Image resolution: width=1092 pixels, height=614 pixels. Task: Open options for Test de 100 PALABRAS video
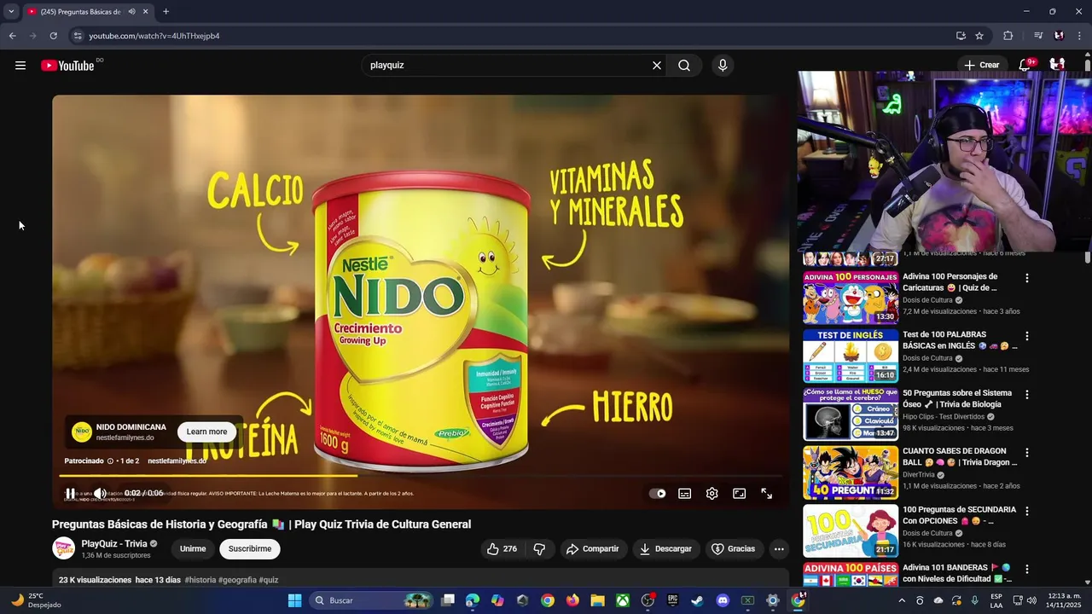coord(1027,336)
